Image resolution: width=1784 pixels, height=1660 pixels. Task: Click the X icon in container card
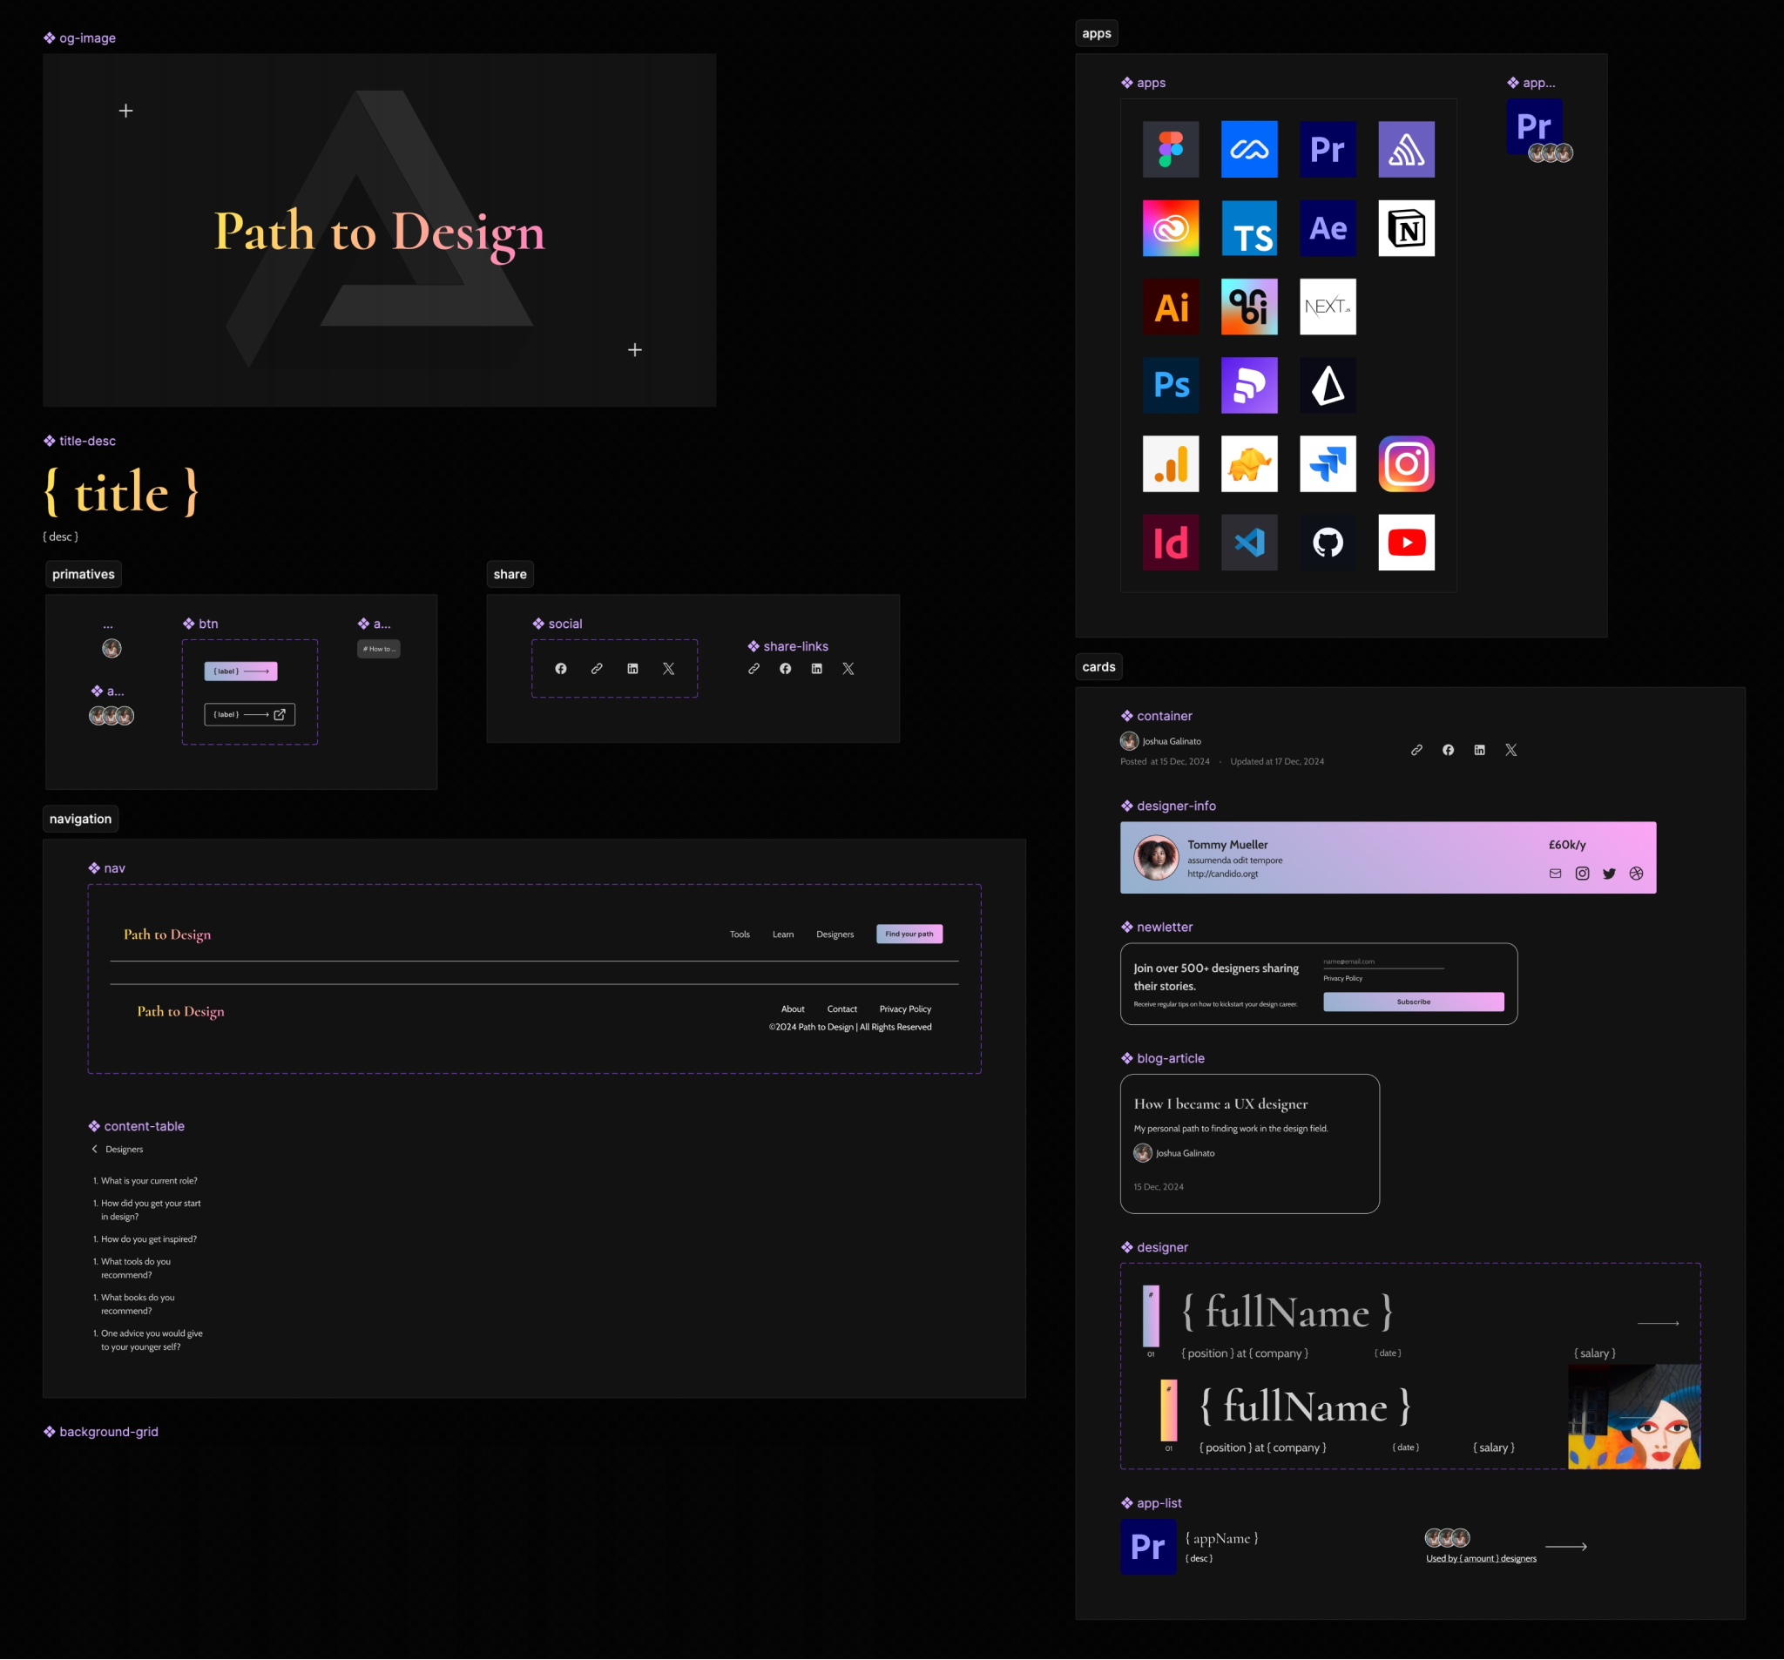(1510, 749)
